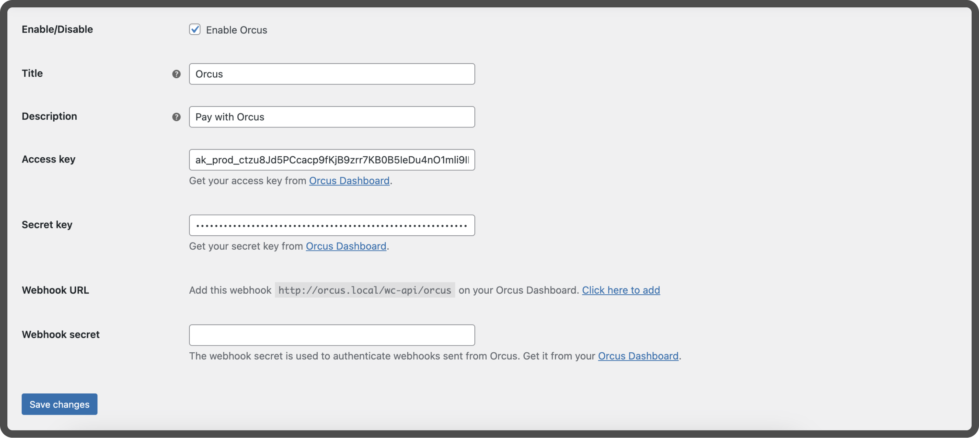This screenshot has width=979, height=438.
Task: Click the Access key field label
Action: (48, 159)
